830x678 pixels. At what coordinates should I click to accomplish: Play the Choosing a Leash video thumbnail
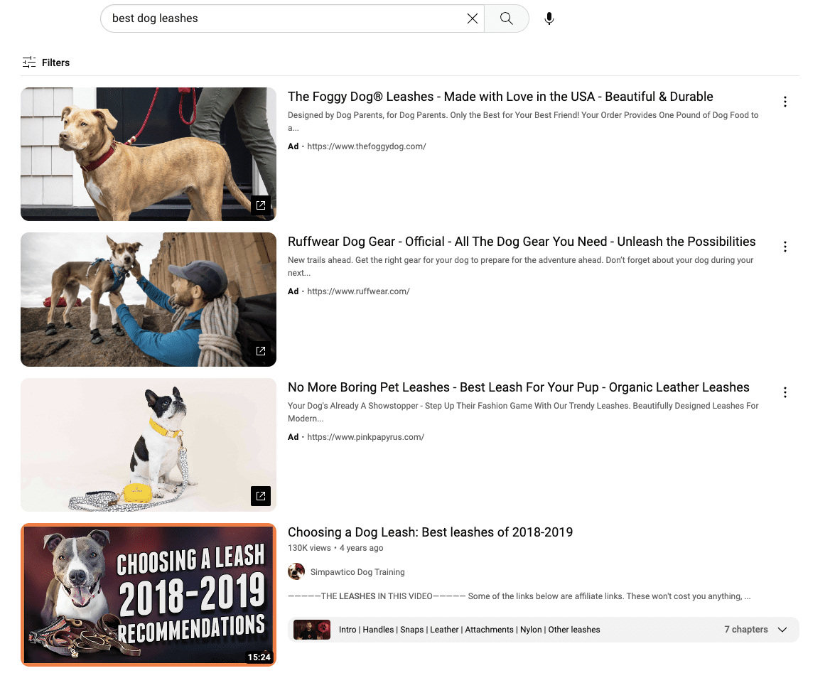pyautogui.click(x=149, y=595)
